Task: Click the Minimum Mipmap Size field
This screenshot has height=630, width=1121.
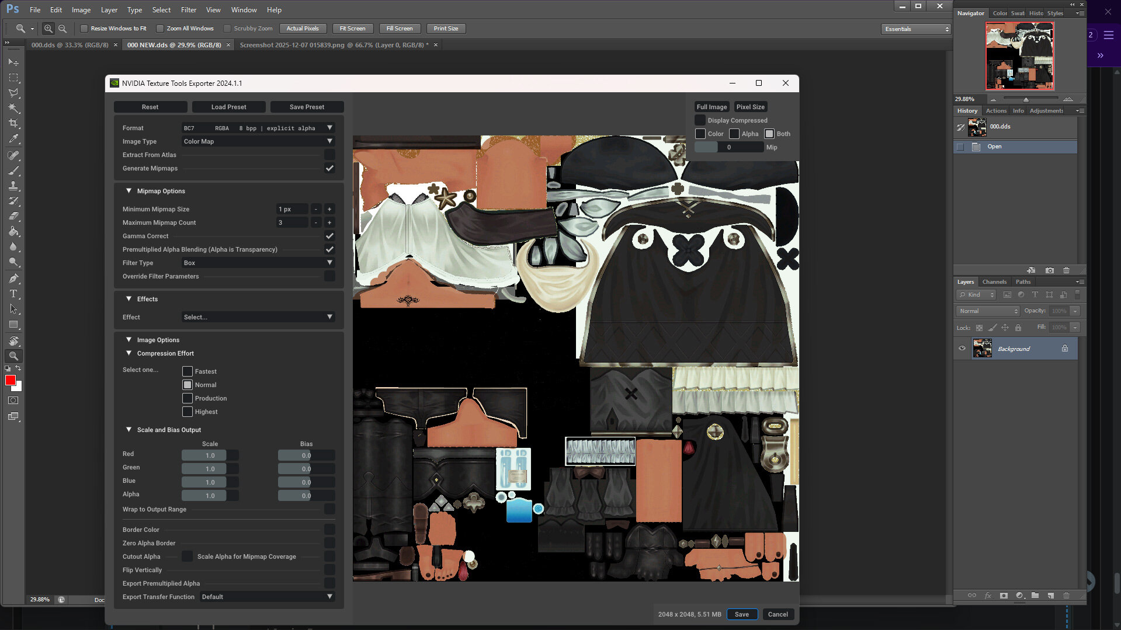Action: click(292, 209)
